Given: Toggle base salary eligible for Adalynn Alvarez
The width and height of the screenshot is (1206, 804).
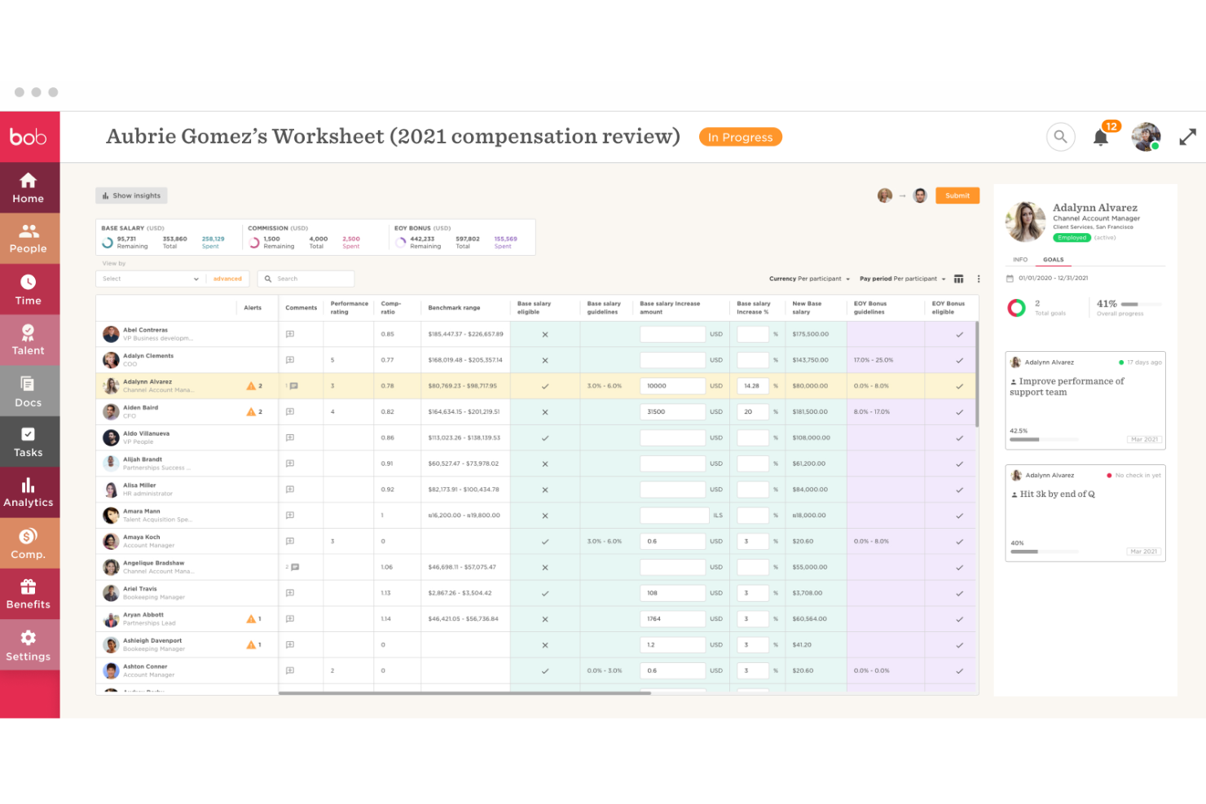Looking at the screenshot, I should (545, 386).
